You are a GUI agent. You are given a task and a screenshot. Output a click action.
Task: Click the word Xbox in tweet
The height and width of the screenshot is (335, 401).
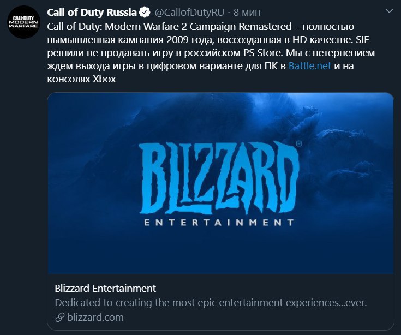[x=104, y=79]
